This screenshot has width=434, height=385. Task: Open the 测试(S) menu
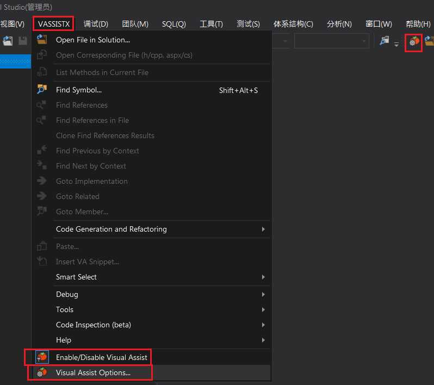tap(249, 24)
